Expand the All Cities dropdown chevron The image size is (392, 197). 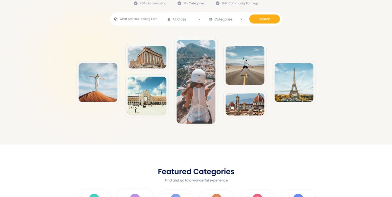(x=200, y=19)
